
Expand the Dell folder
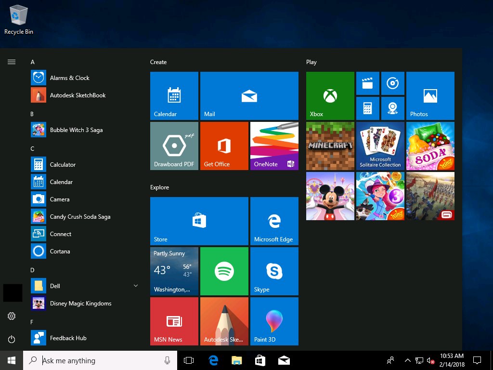coord(84,286)
